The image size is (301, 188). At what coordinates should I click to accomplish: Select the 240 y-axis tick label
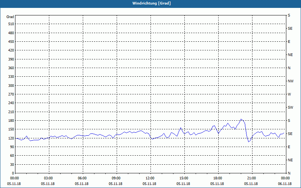tap(11, 103)
